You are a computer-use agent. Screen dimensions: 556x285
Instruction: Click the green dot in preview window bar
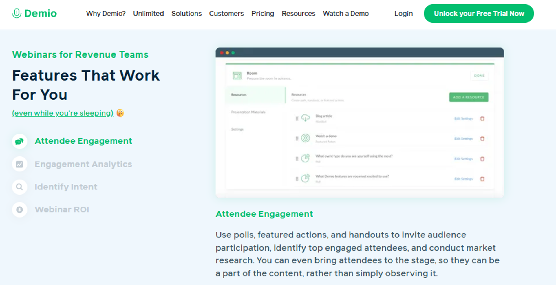click(233, 53)
